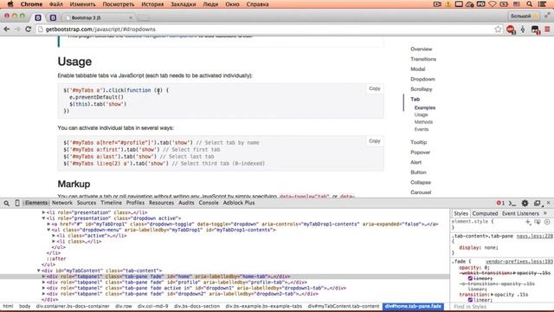554x312 pixels.
Task: Switch to the Network panel tab
Action: [x=61, y=203]
